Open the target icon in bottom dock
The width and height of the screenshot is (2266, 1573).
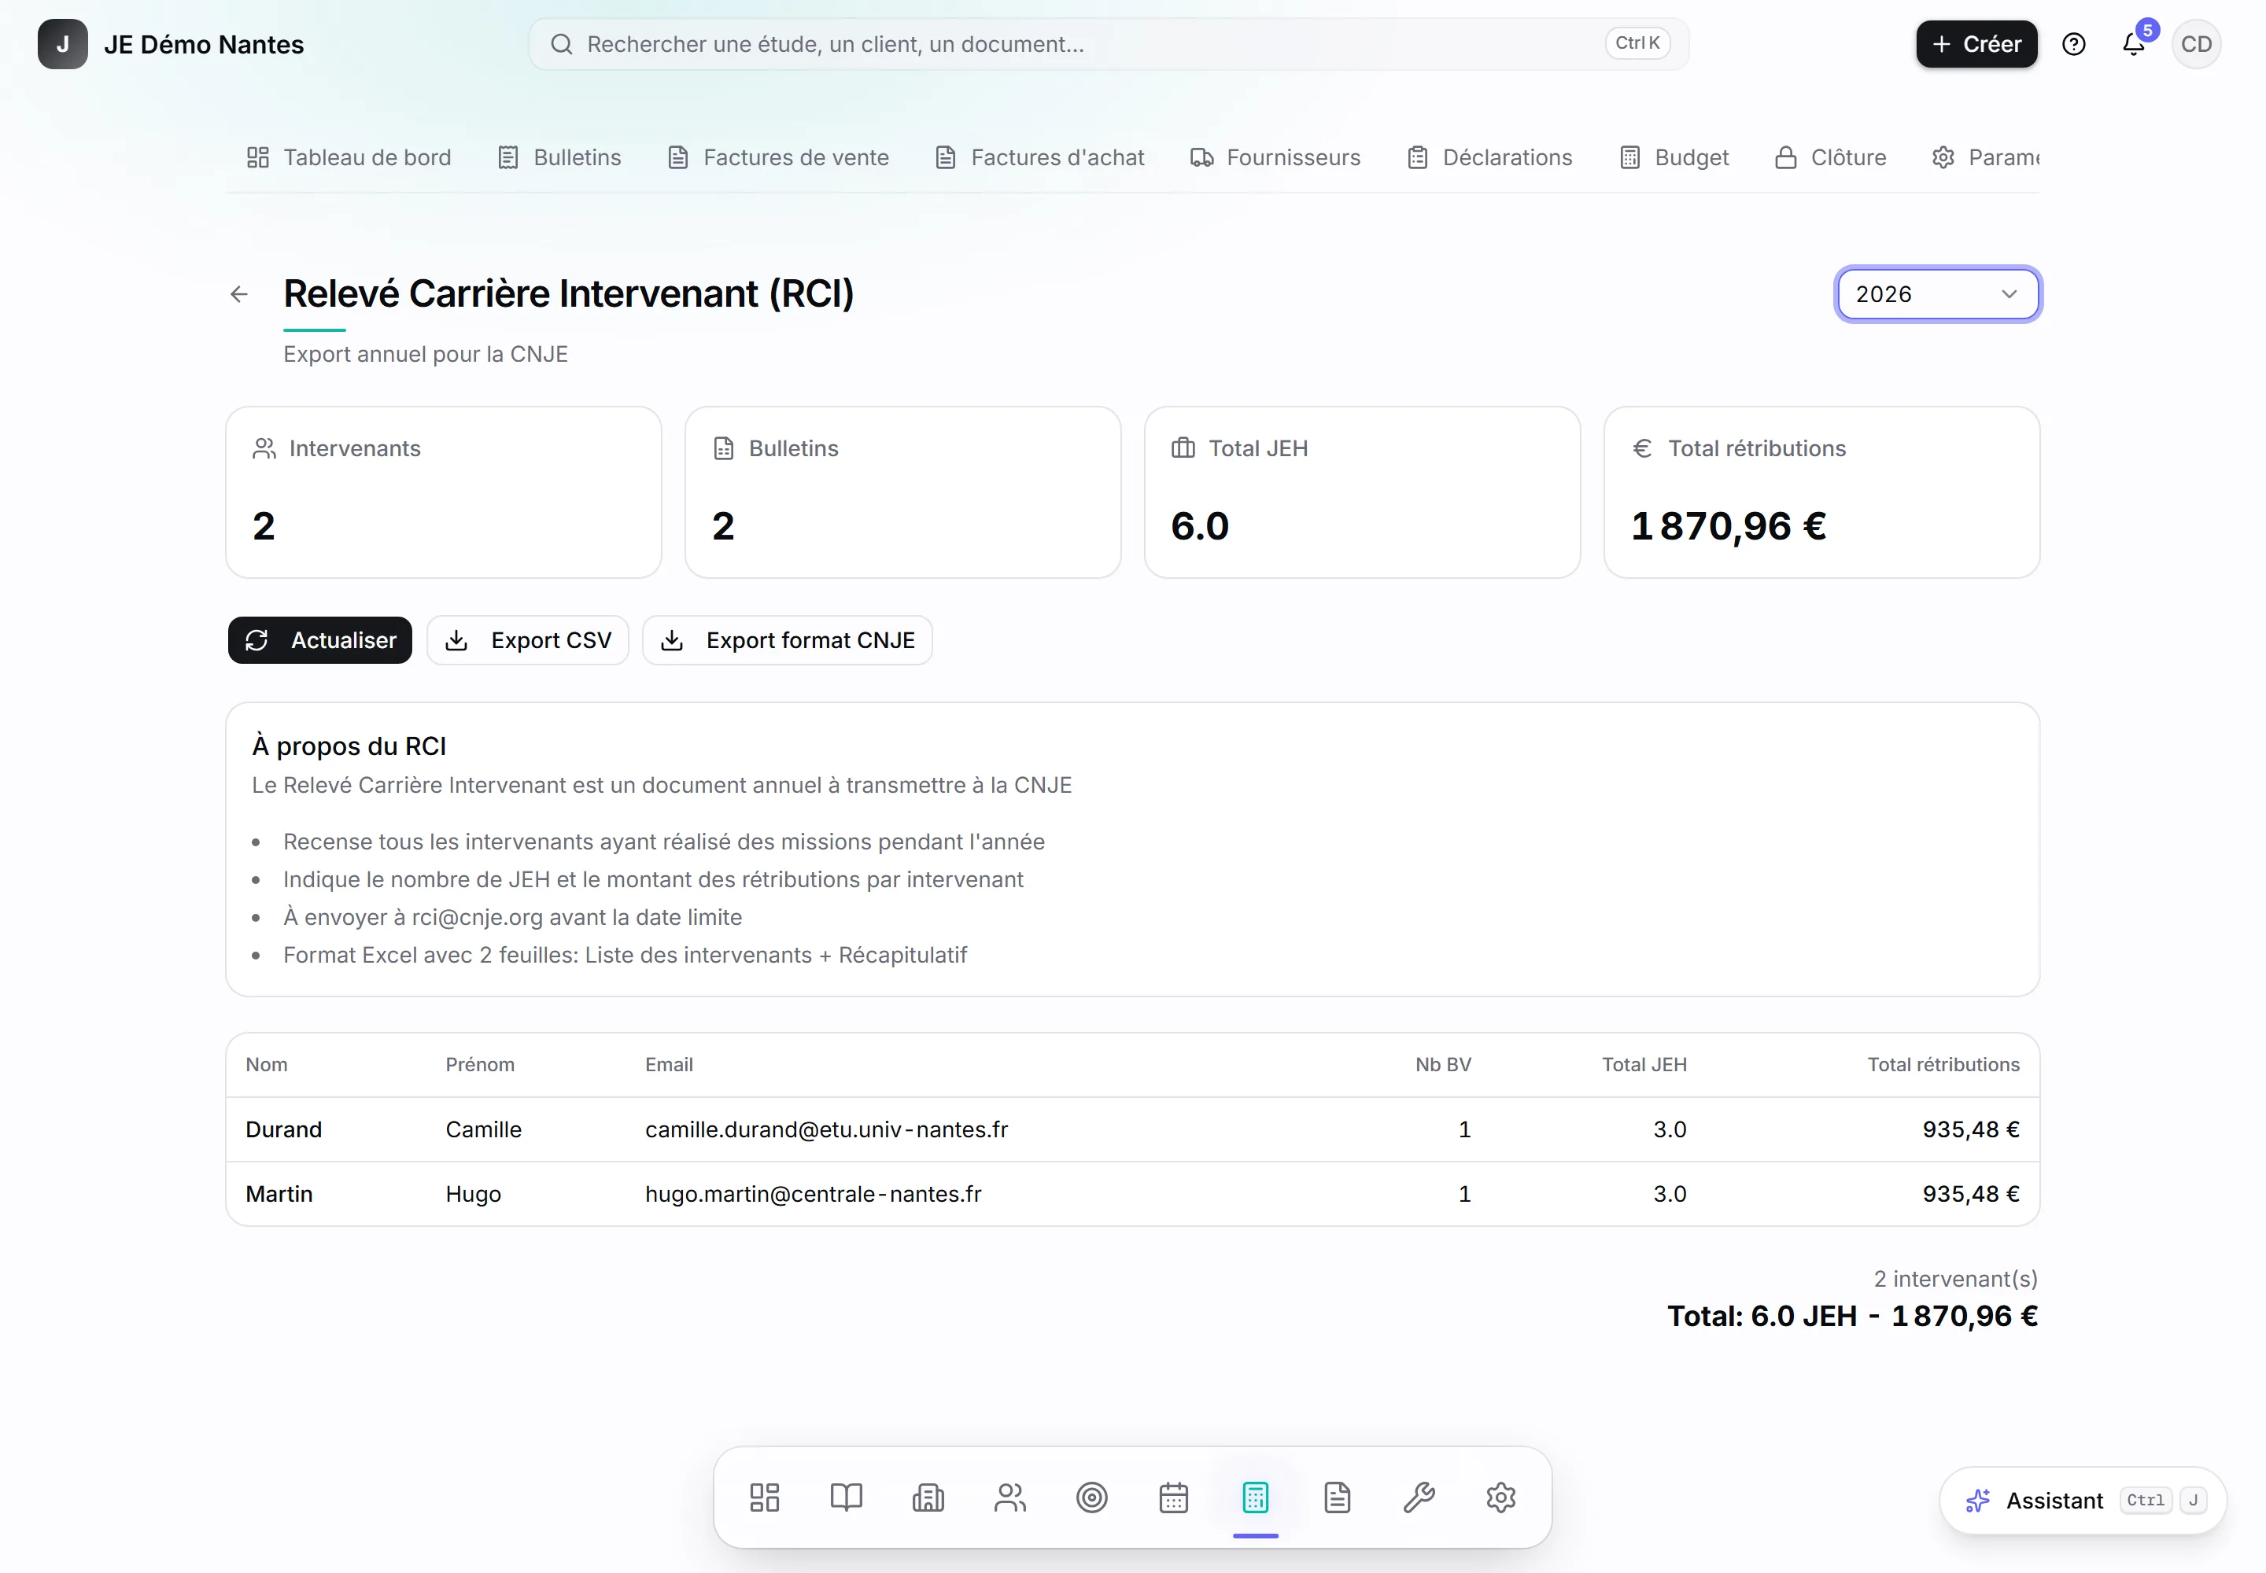(x=1091, y=1497)
